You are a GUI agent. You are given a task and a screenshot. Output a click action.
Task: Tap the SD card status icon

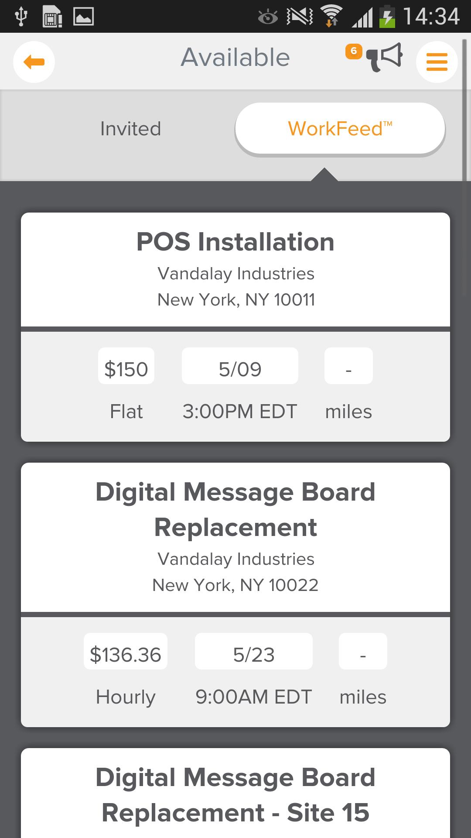[x=52, y=17]
